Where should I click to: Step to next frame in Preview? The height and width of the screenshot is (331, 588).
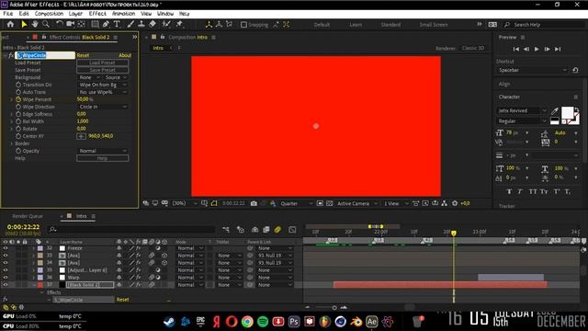pos(548,49)
